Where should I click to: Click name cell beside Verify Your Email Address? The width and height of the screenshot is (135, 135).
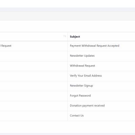pyautogui.click(x=34, y=76)
